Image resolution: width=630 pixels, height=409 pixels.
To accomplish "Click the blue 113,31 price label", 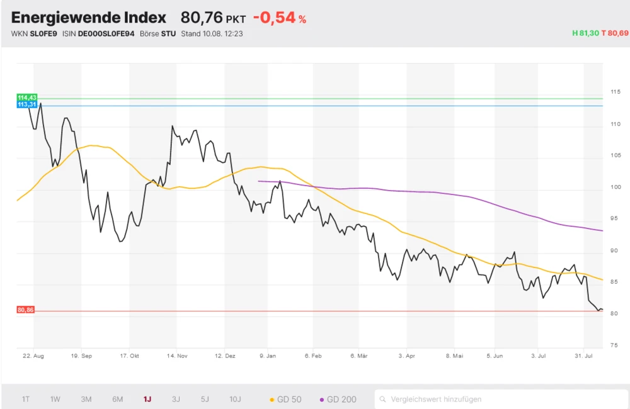I will coord(27,104).
